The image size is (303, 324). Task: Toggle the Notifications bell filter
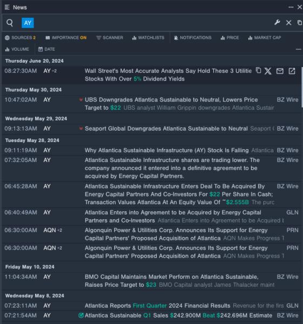click(x=193, y=38)
